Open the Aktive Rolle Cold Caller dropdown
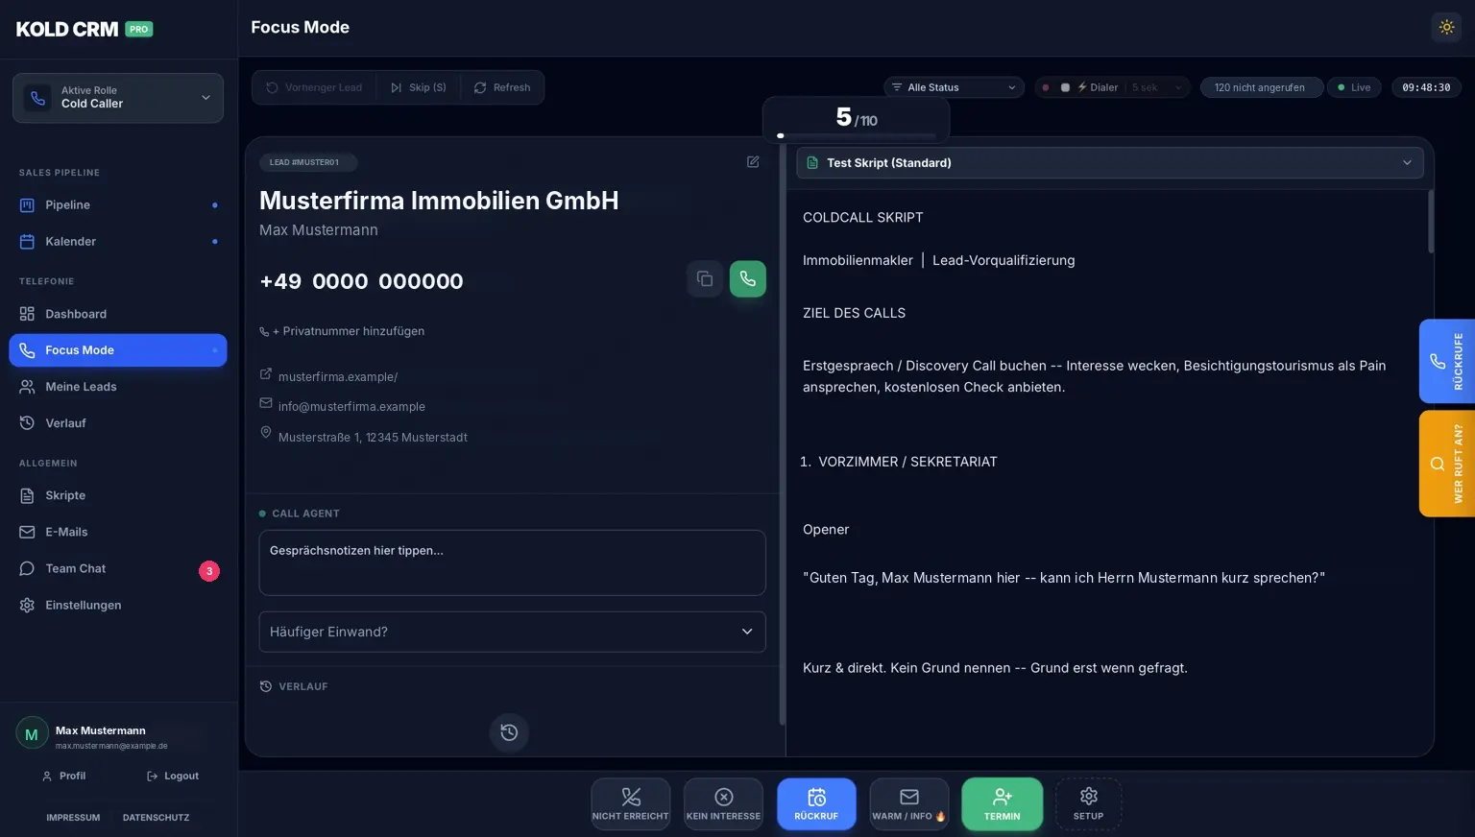 [x=118, y=98]
